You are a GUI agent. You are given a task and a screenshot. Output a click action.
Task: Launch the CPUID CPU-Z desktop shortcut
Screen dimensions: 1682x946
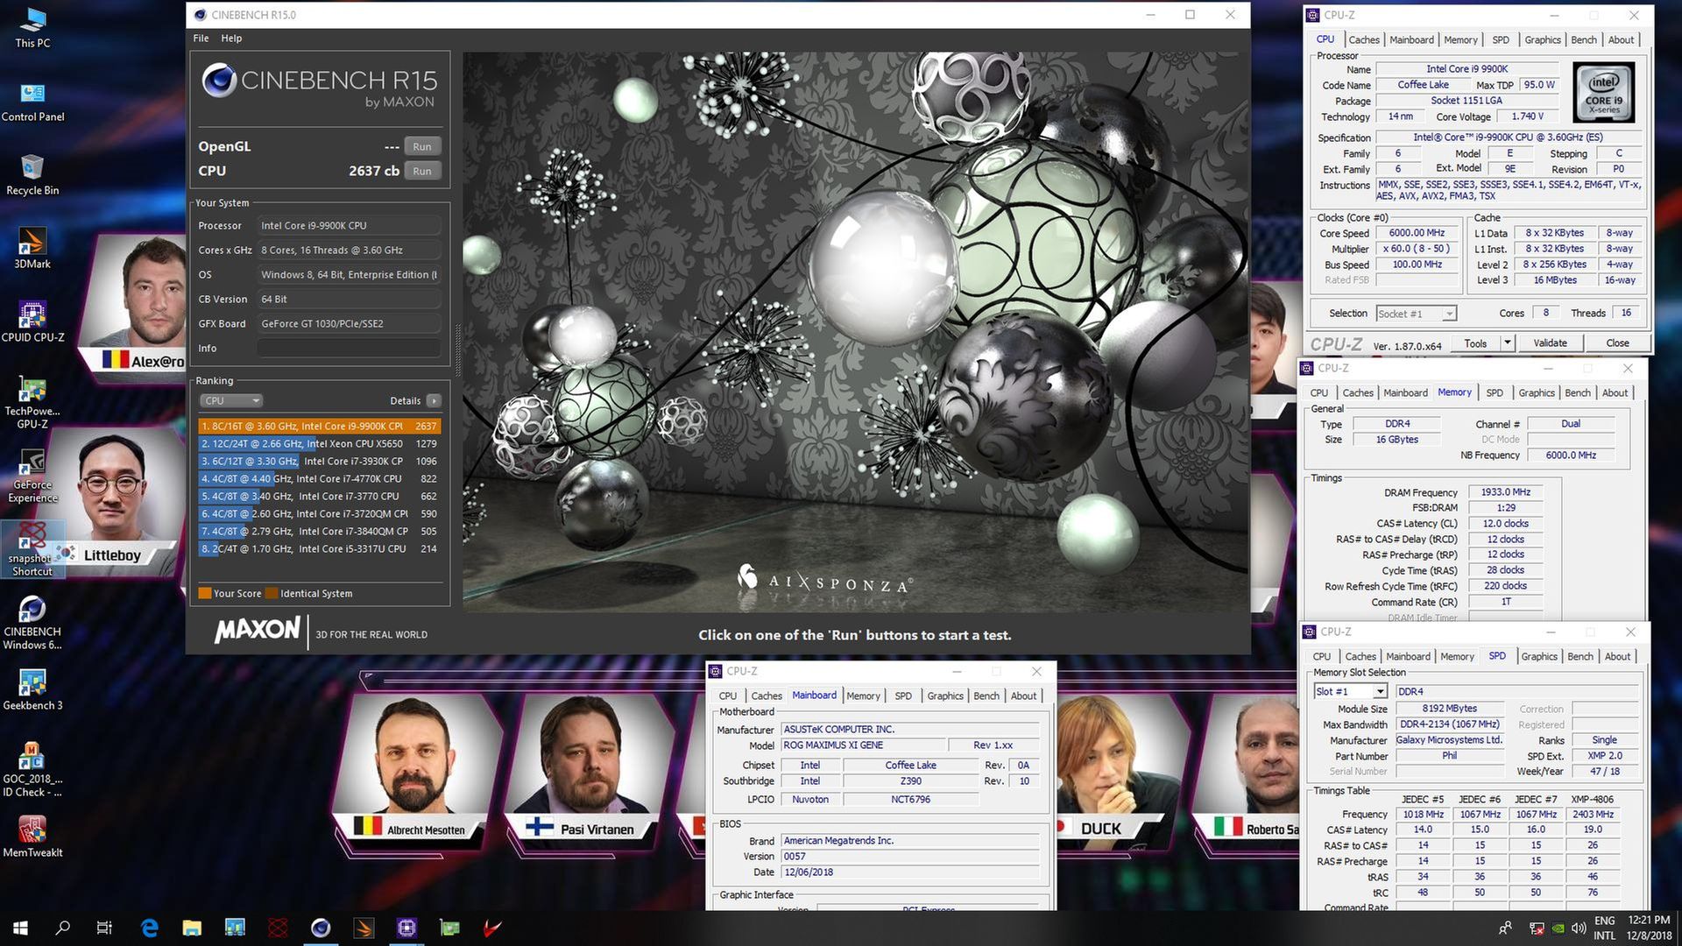point(32,321)
